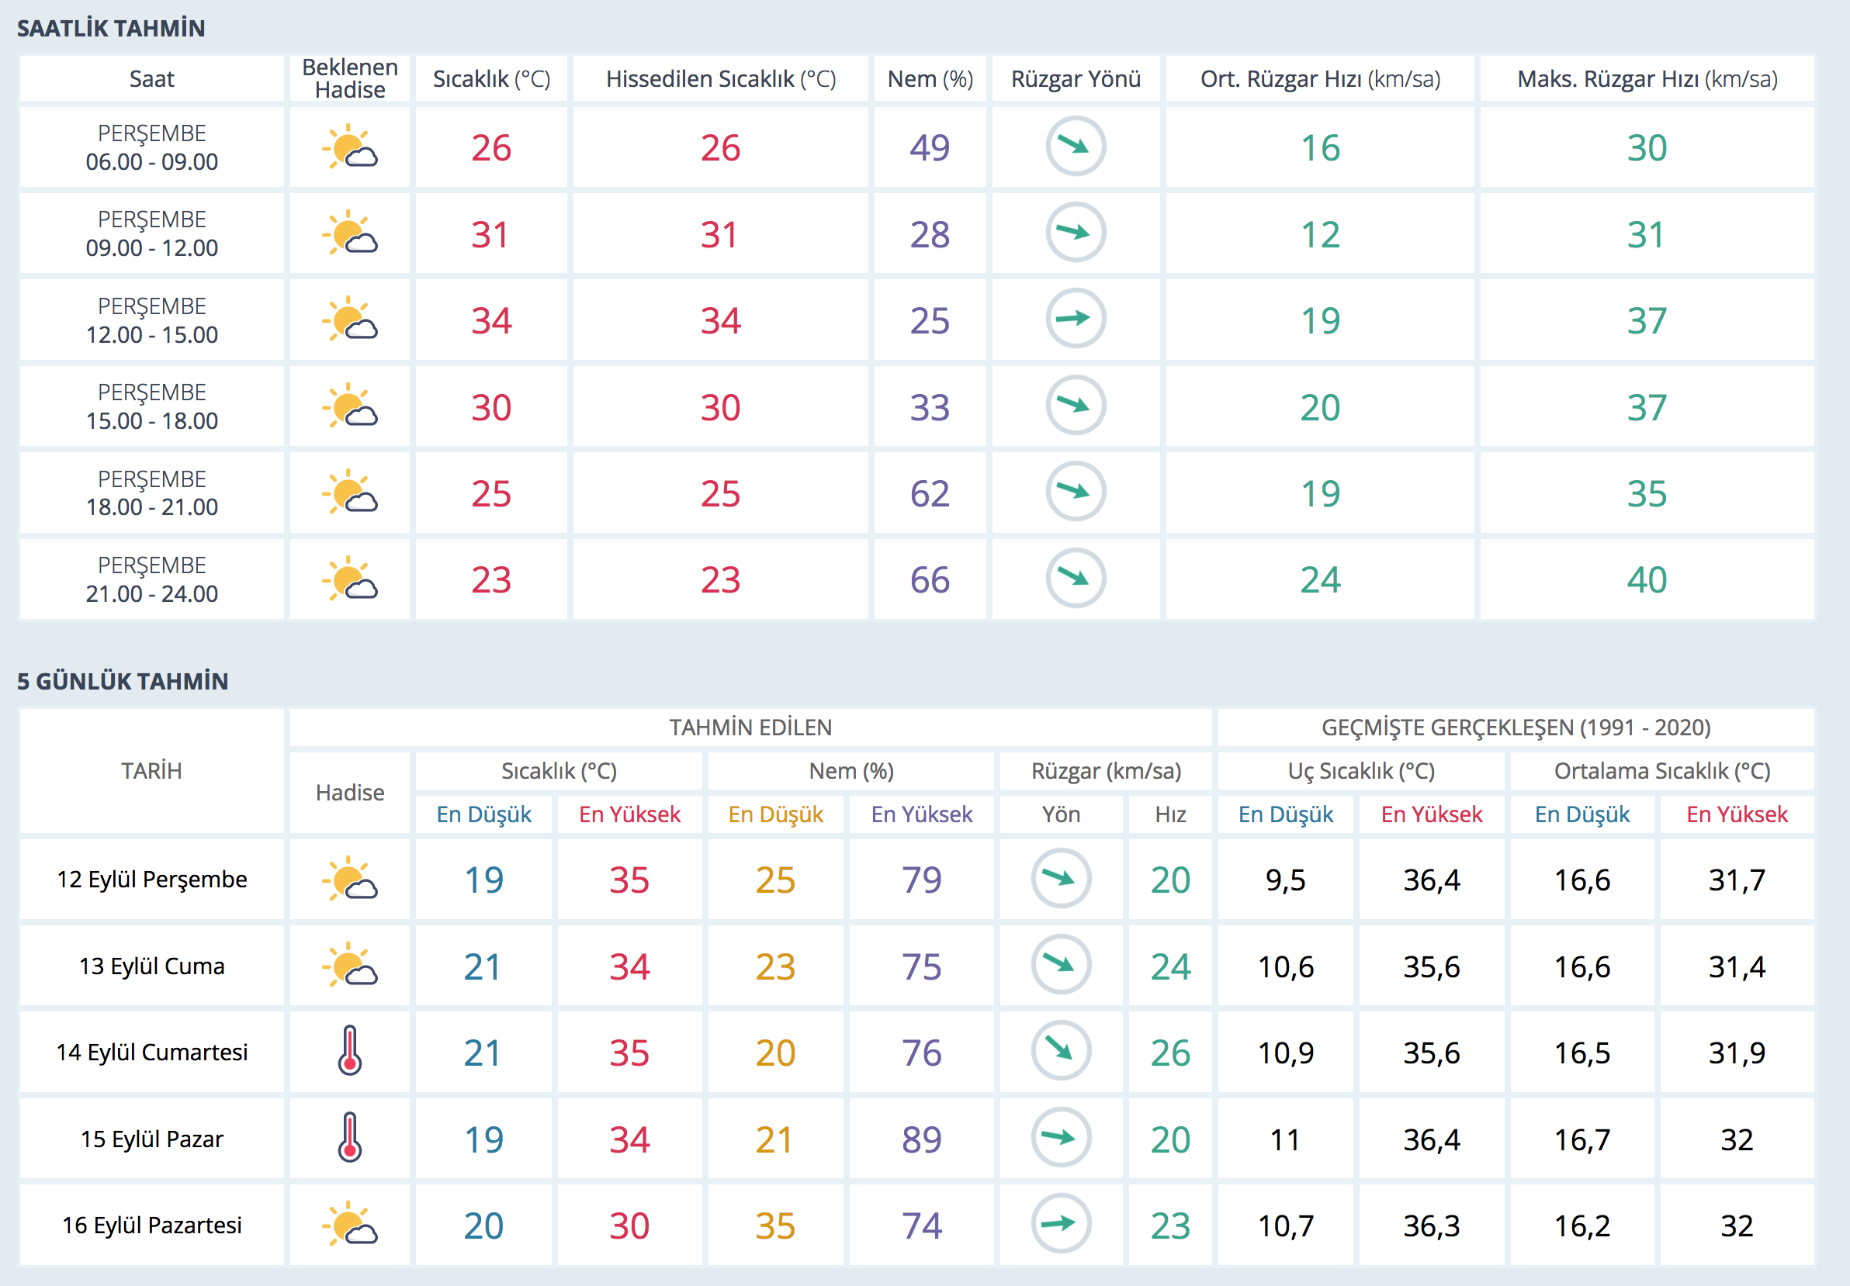The image size is (1850, 1286).
Task: Click the Hissedilen Sıcaklık column header
Action: click(720, 79)
